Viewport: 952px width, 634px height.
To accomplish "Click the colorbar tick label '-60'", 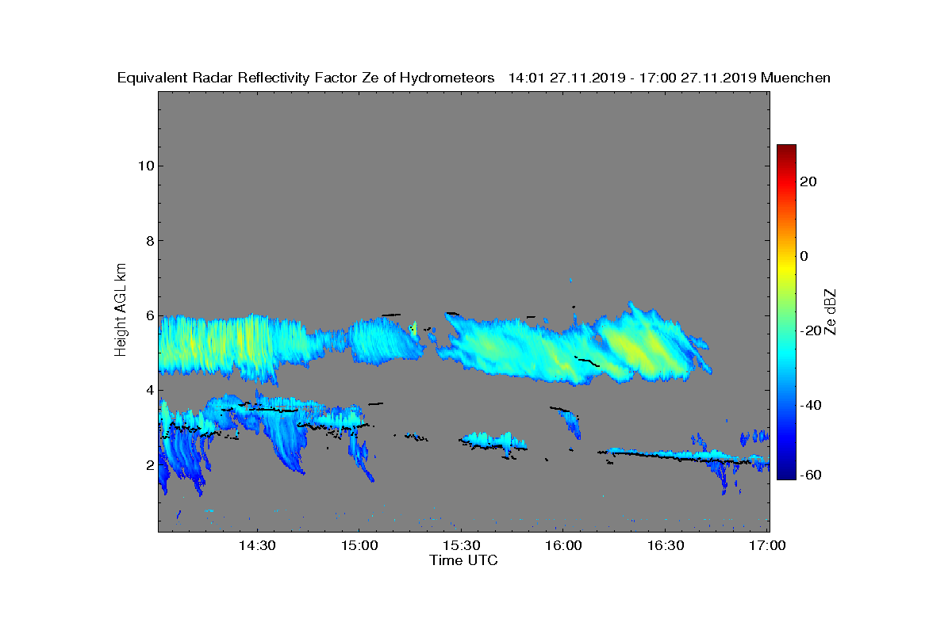I will (x=811, y=475).
